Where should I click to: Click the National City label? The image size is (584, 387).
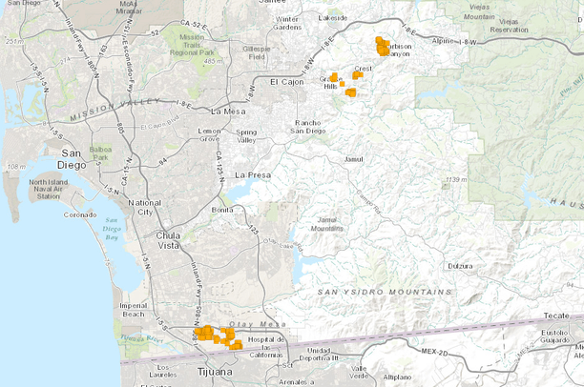point(145,207)
